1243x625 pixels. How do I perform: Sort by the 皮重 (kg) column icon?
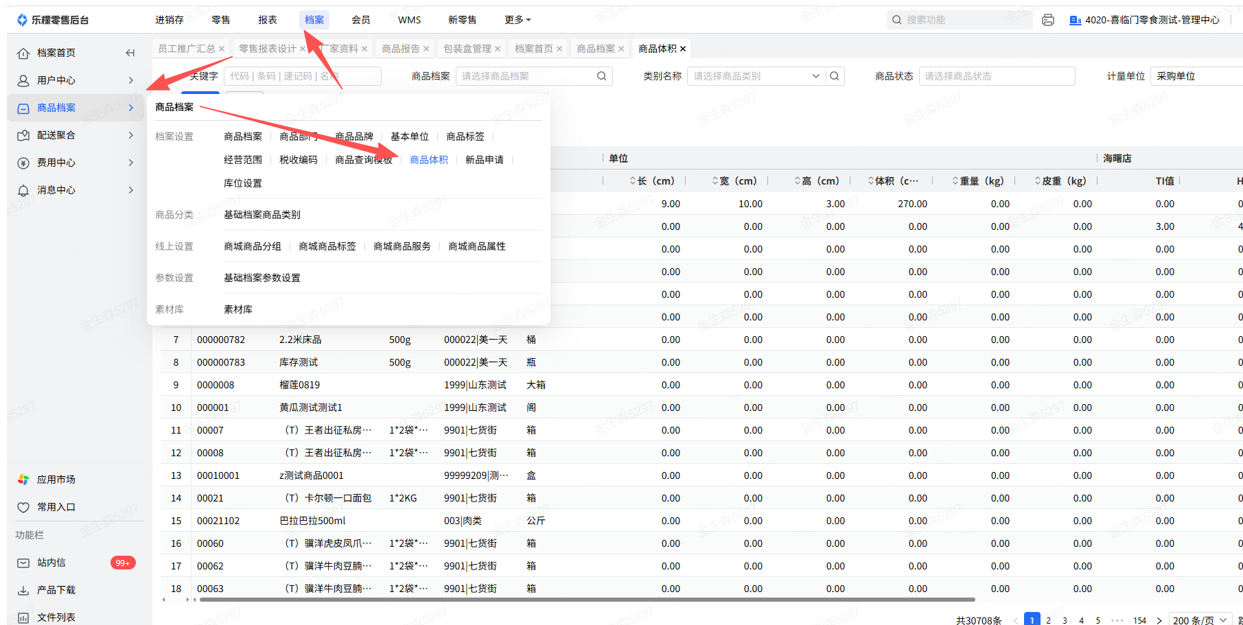point(1038,181)
